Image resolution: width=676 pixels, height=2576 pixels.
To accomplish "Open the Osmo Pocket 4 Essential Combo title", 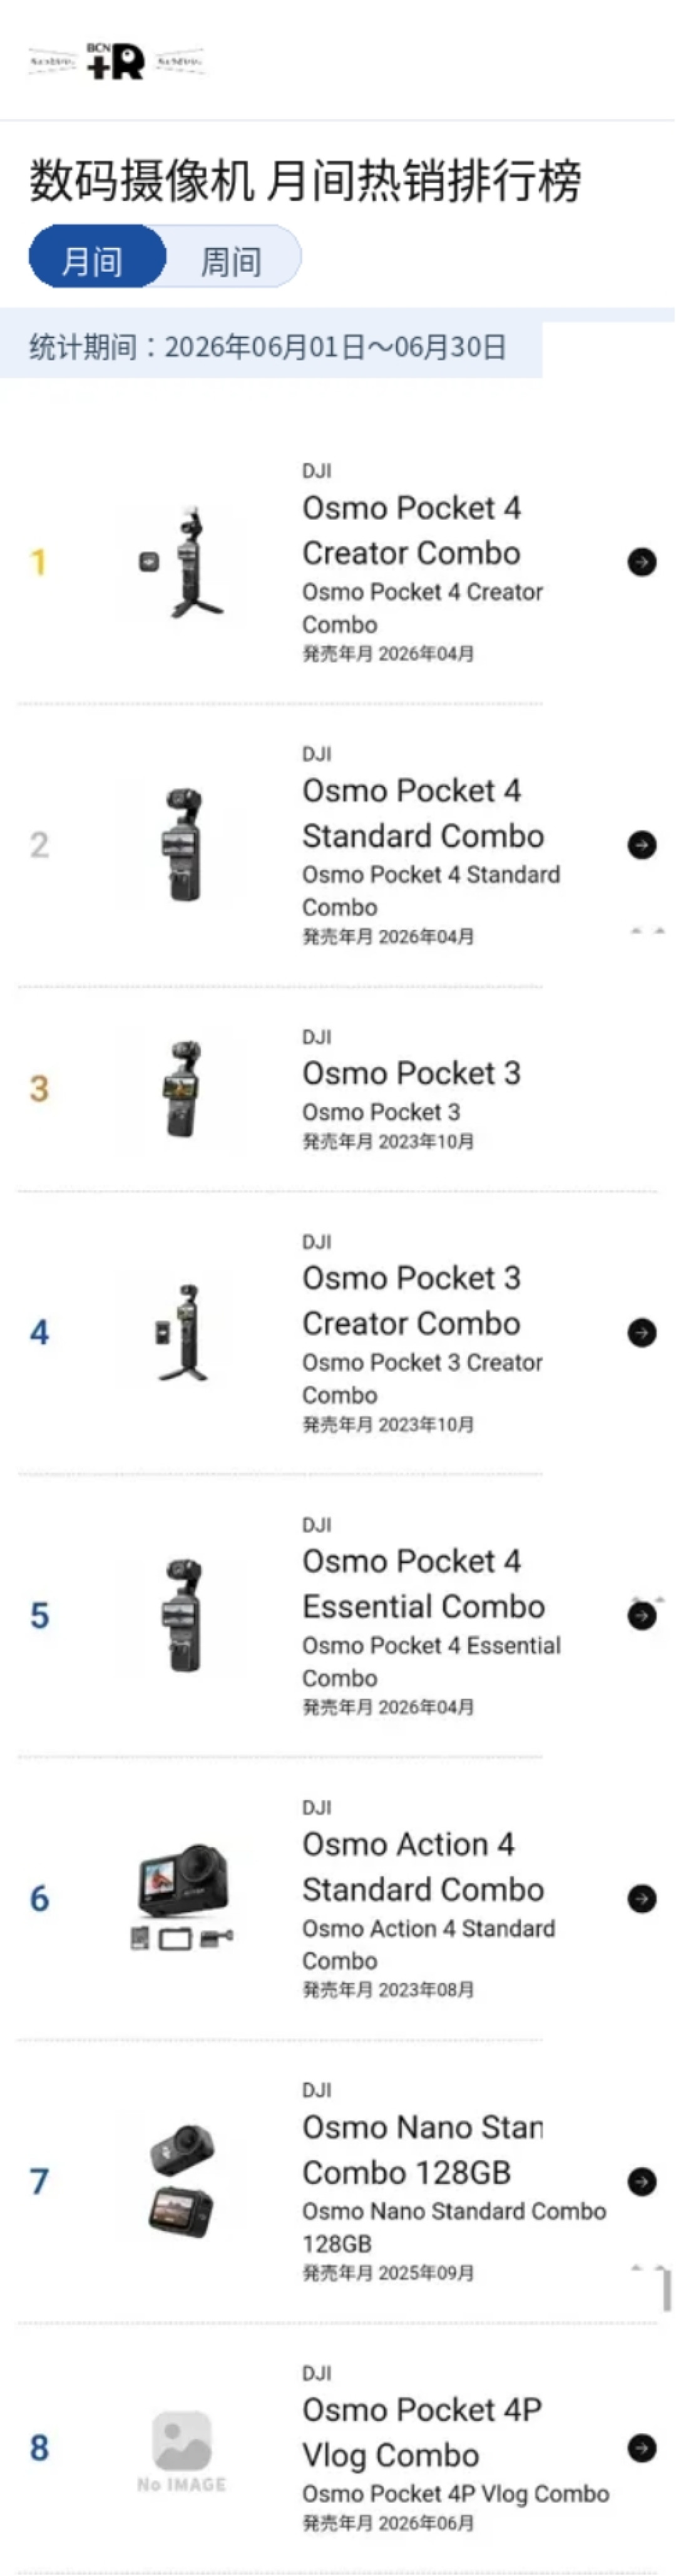I will (x=423, y=1583).
